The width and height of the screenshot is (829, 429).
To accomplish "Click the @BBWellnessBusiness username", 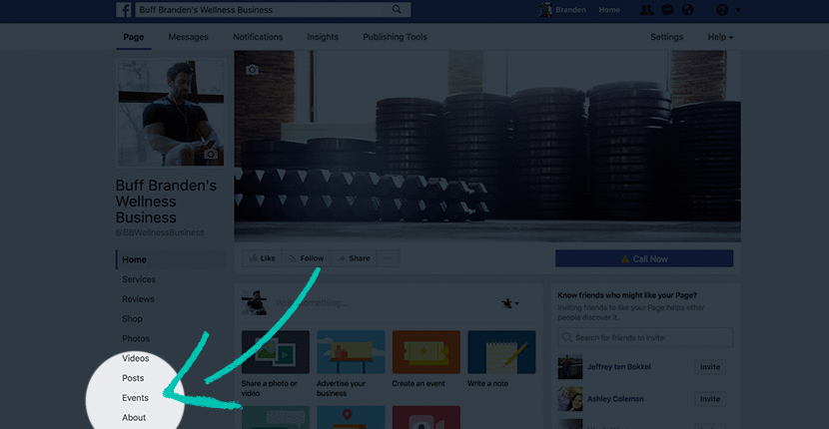I will [160, 232].
